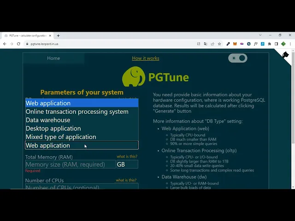This screenshot has height=221, width=295.
Task: Open the GitHub corner octocat link
Action: (285, 55)
